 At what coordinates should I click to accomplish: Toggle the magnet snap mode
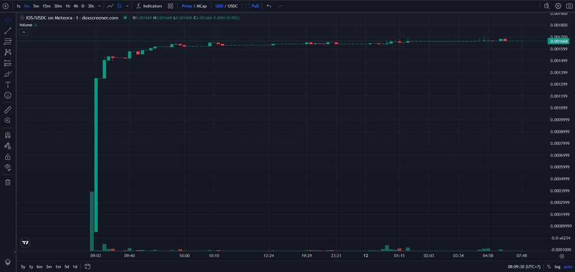(7, 135)
